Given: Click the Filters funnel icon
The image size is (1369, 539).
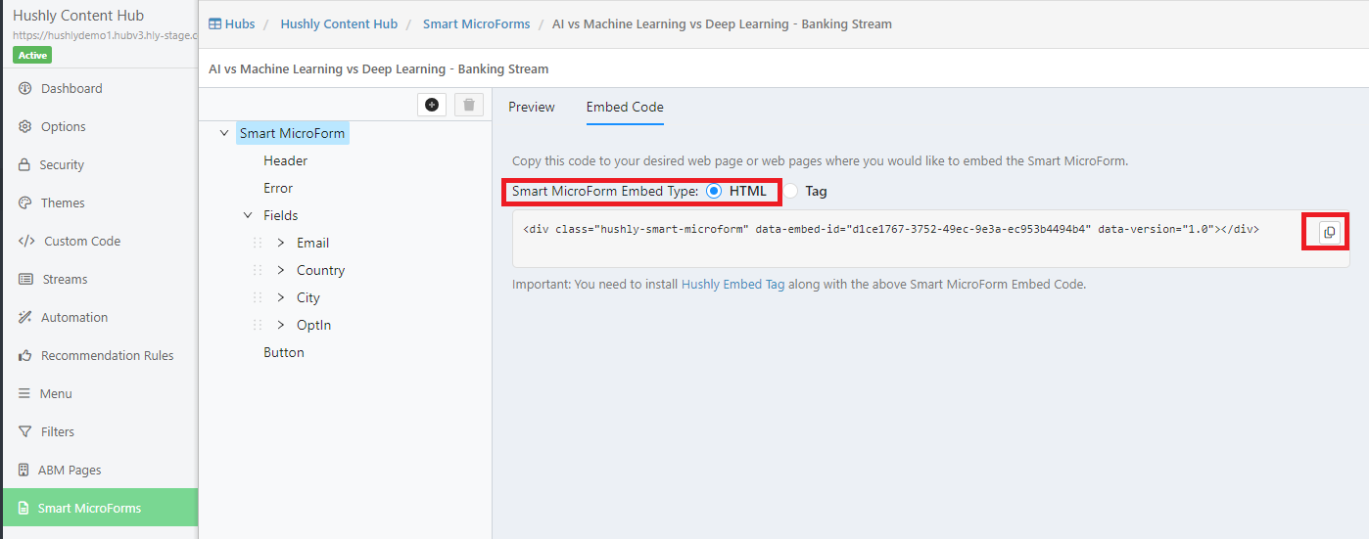Looking at the screenshot, I should [24, 431].
